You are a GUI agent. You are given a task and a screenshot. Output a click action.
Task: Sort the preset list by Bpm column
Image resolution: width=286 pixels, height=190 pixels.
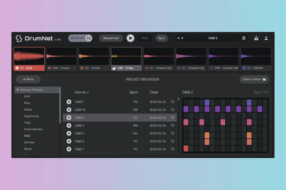tap(134, 92)
